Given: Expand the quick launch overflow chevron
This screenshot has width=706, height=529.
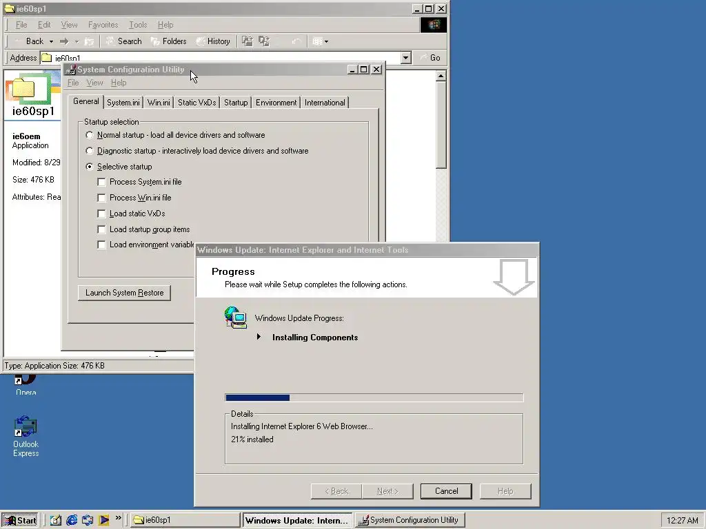Looking at the screenshot, I should [119, 518].
